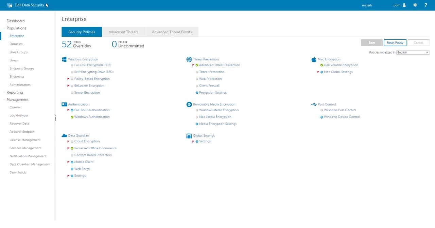Click the Data Guardian cloud icon
Screen dimensions: 435x228
(64, 136)
